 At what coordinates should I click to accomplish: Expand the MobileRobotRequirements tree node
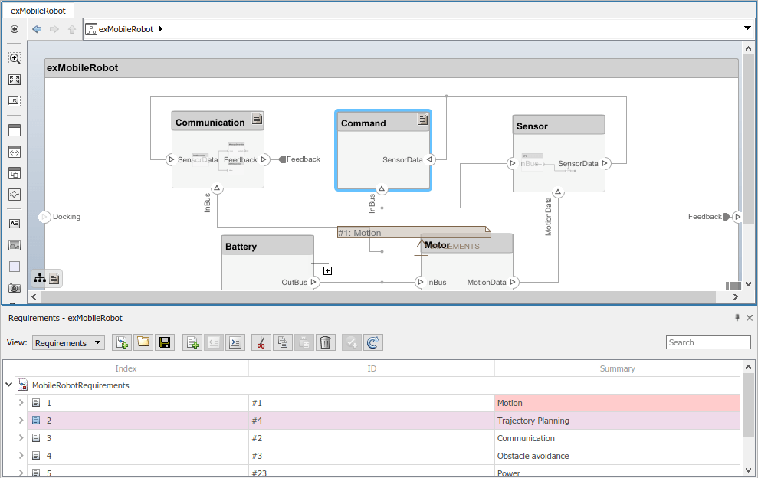8,385
